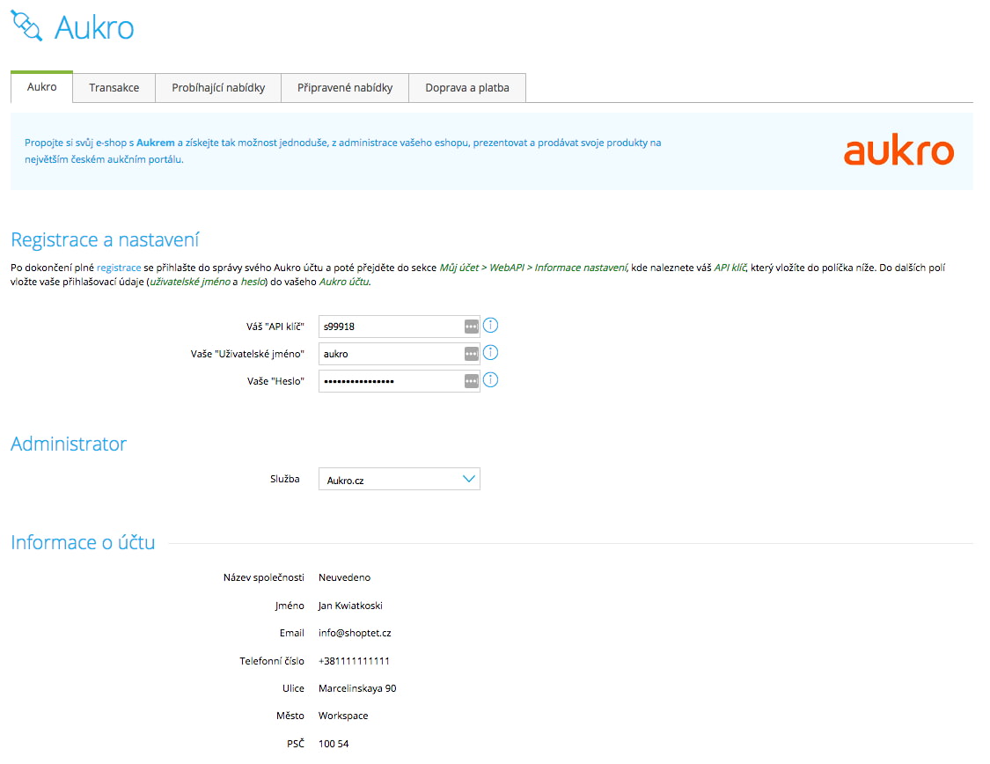The height and width of the screenshot is (764, 990).
Task: Open info icon next to Uživatelské jméno
Action: click(490, 352)
